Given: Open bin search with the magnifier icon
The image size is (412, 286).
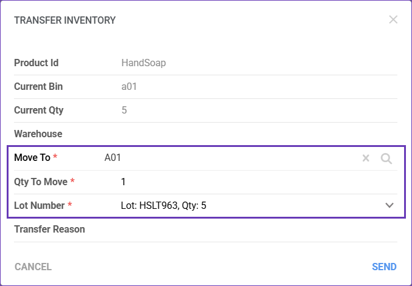Looking at the screenshot, I should 386,158.
